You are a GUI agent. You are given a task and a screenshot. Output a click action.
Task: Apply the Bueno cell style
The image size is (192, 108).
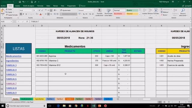pos(132,10)
